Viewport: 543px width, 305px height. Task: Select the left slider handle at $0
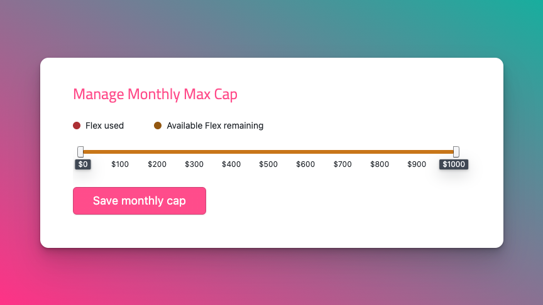coord(80,151)
